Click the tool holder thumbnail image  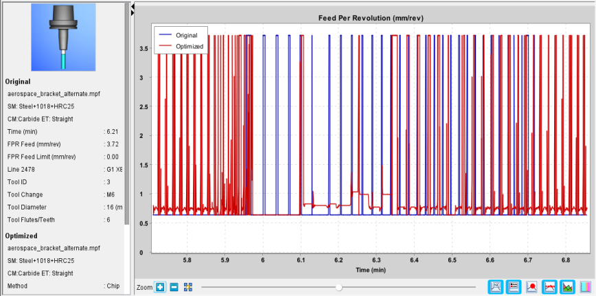(63, 37)
